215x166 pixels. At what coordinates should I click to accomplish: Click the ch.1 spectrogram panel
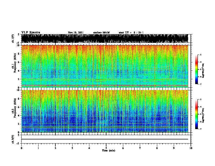coord(105,66)
